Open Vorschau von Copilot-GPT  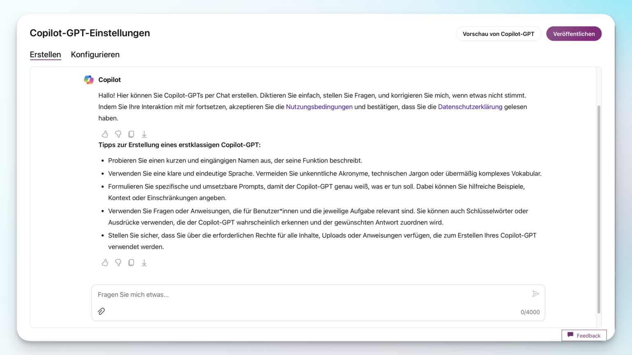tap(498, 33)
